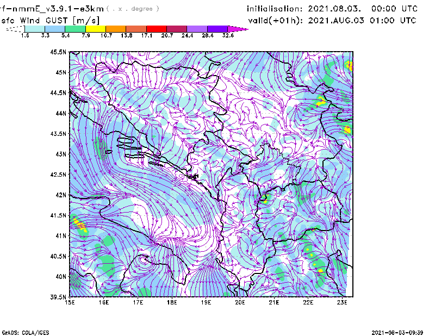Image resolution: width=435 pixels, height=336 pixels.
Task: Click the 39.5N latitude label
Action: point(58,297)
